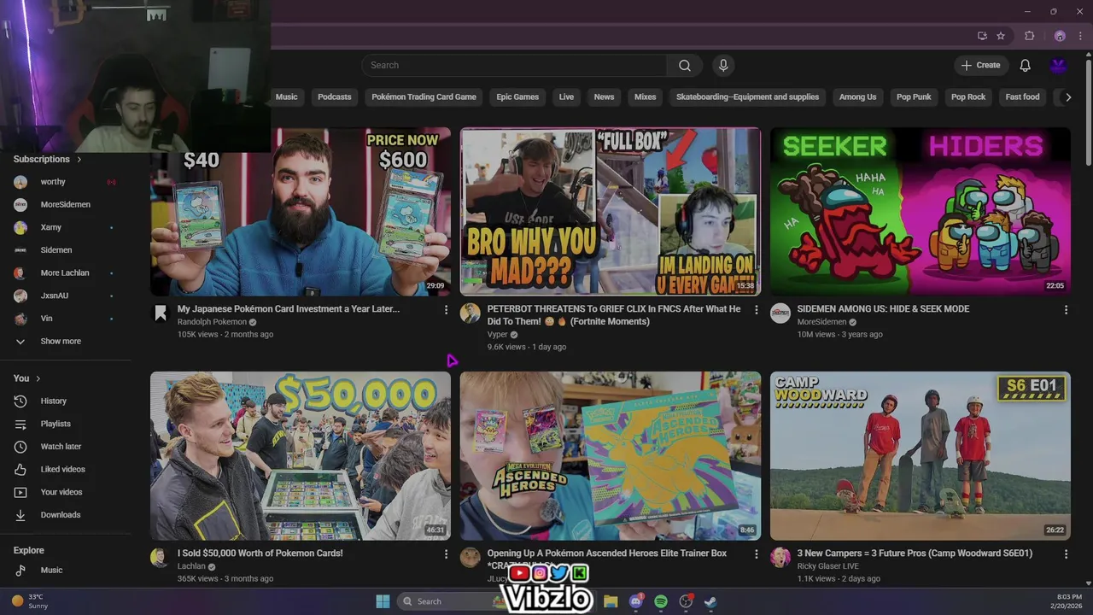
Task: Select the Epic Games chip
Action: point(517,97)
